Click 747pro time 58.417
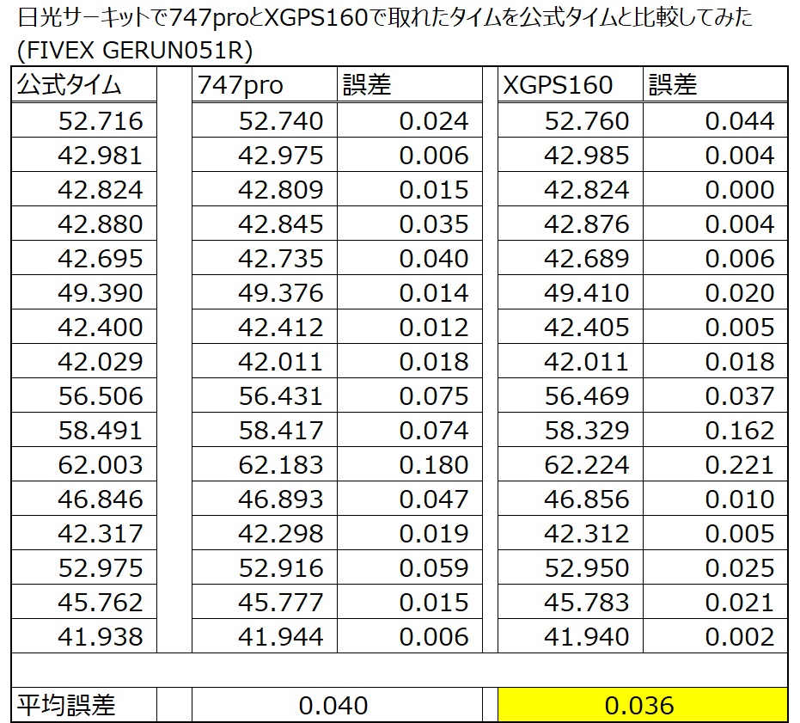Screen dimensions: 800x723 click(x=265, y=430)
